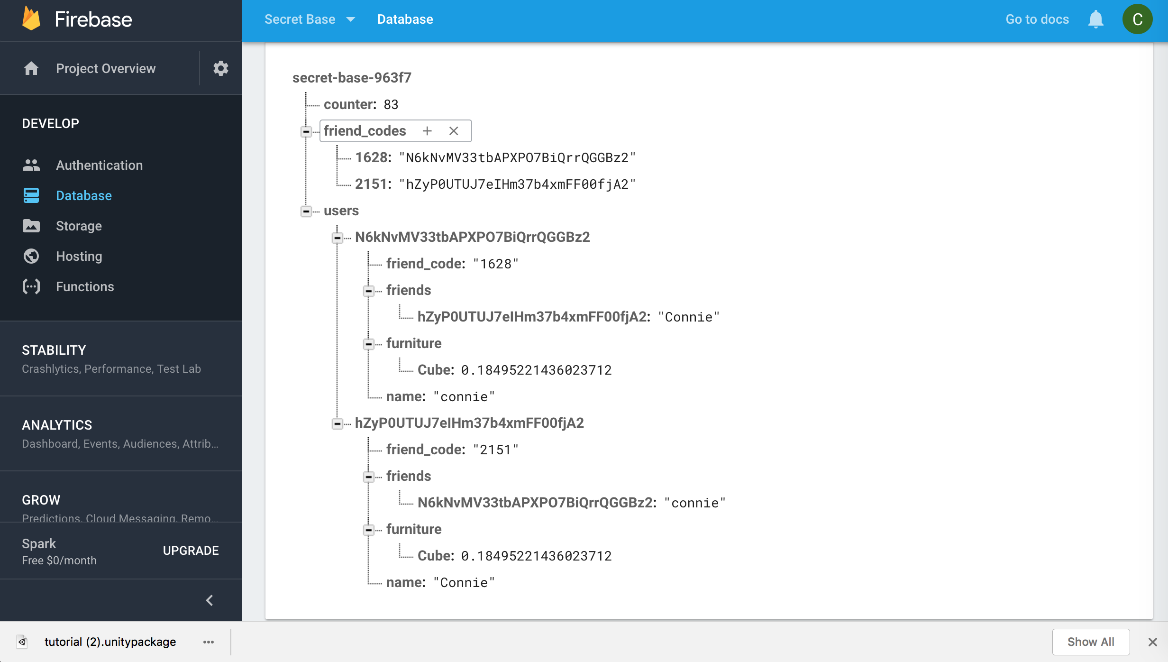Image resolution: width=1168 pixels, height=662 pixels.
Task: Click name value "connie"
Action: 464,396
